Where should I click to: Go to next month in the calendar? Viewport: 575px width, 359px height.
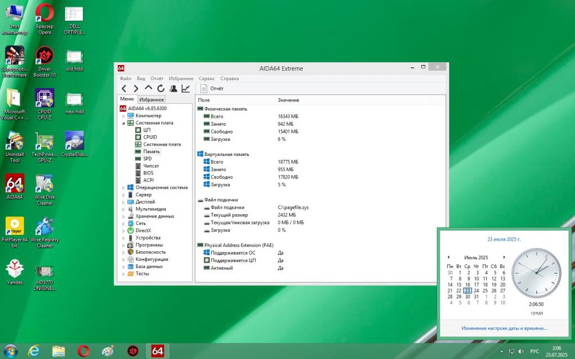coord(504,257)
